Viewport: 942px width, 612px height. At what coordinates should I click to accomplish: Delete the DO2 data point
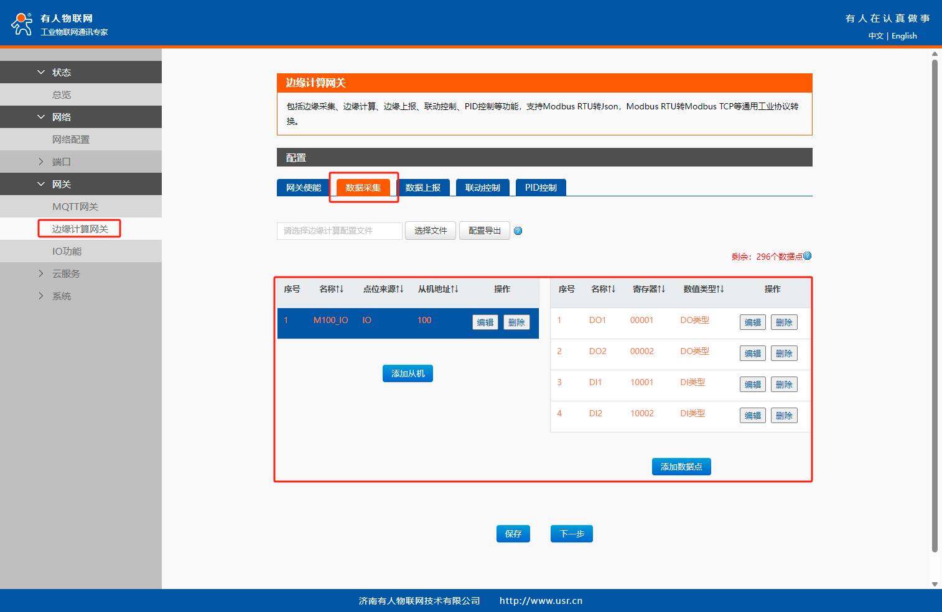784,354
